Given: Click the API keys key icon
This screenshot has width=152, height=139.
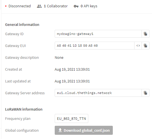Looking at the screenshot, I should tap(76, 6).
